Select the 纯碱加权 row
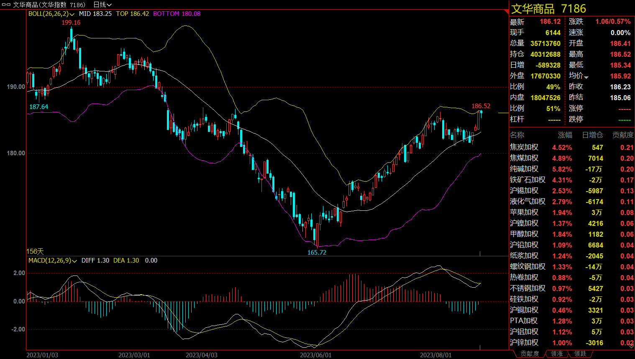The image size is (635, 359). click(x=572, y=169)
